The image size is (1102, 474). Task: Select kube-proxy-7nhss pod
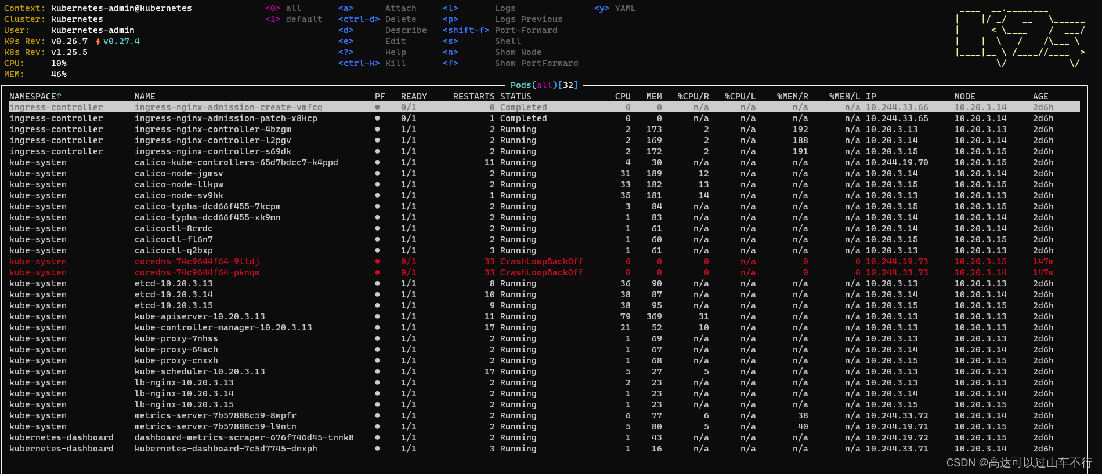(x=544, y=338)
